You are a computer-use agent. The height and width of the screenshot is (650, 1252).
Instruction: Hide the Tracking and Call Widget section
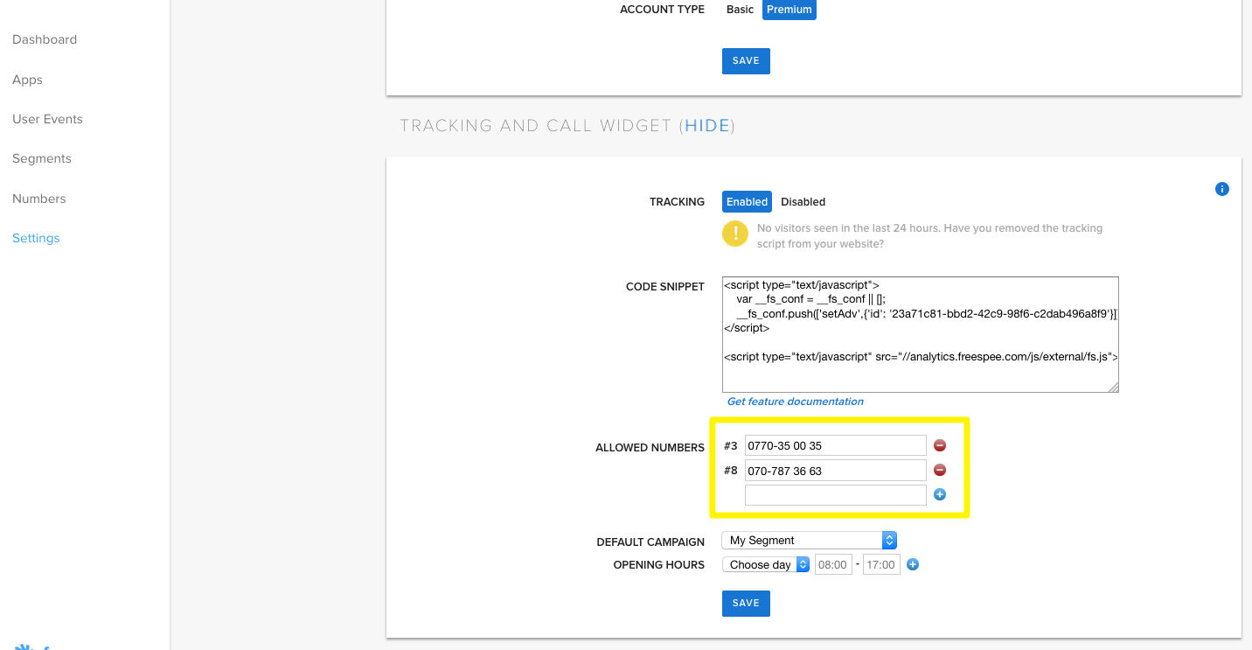point(707,126)
